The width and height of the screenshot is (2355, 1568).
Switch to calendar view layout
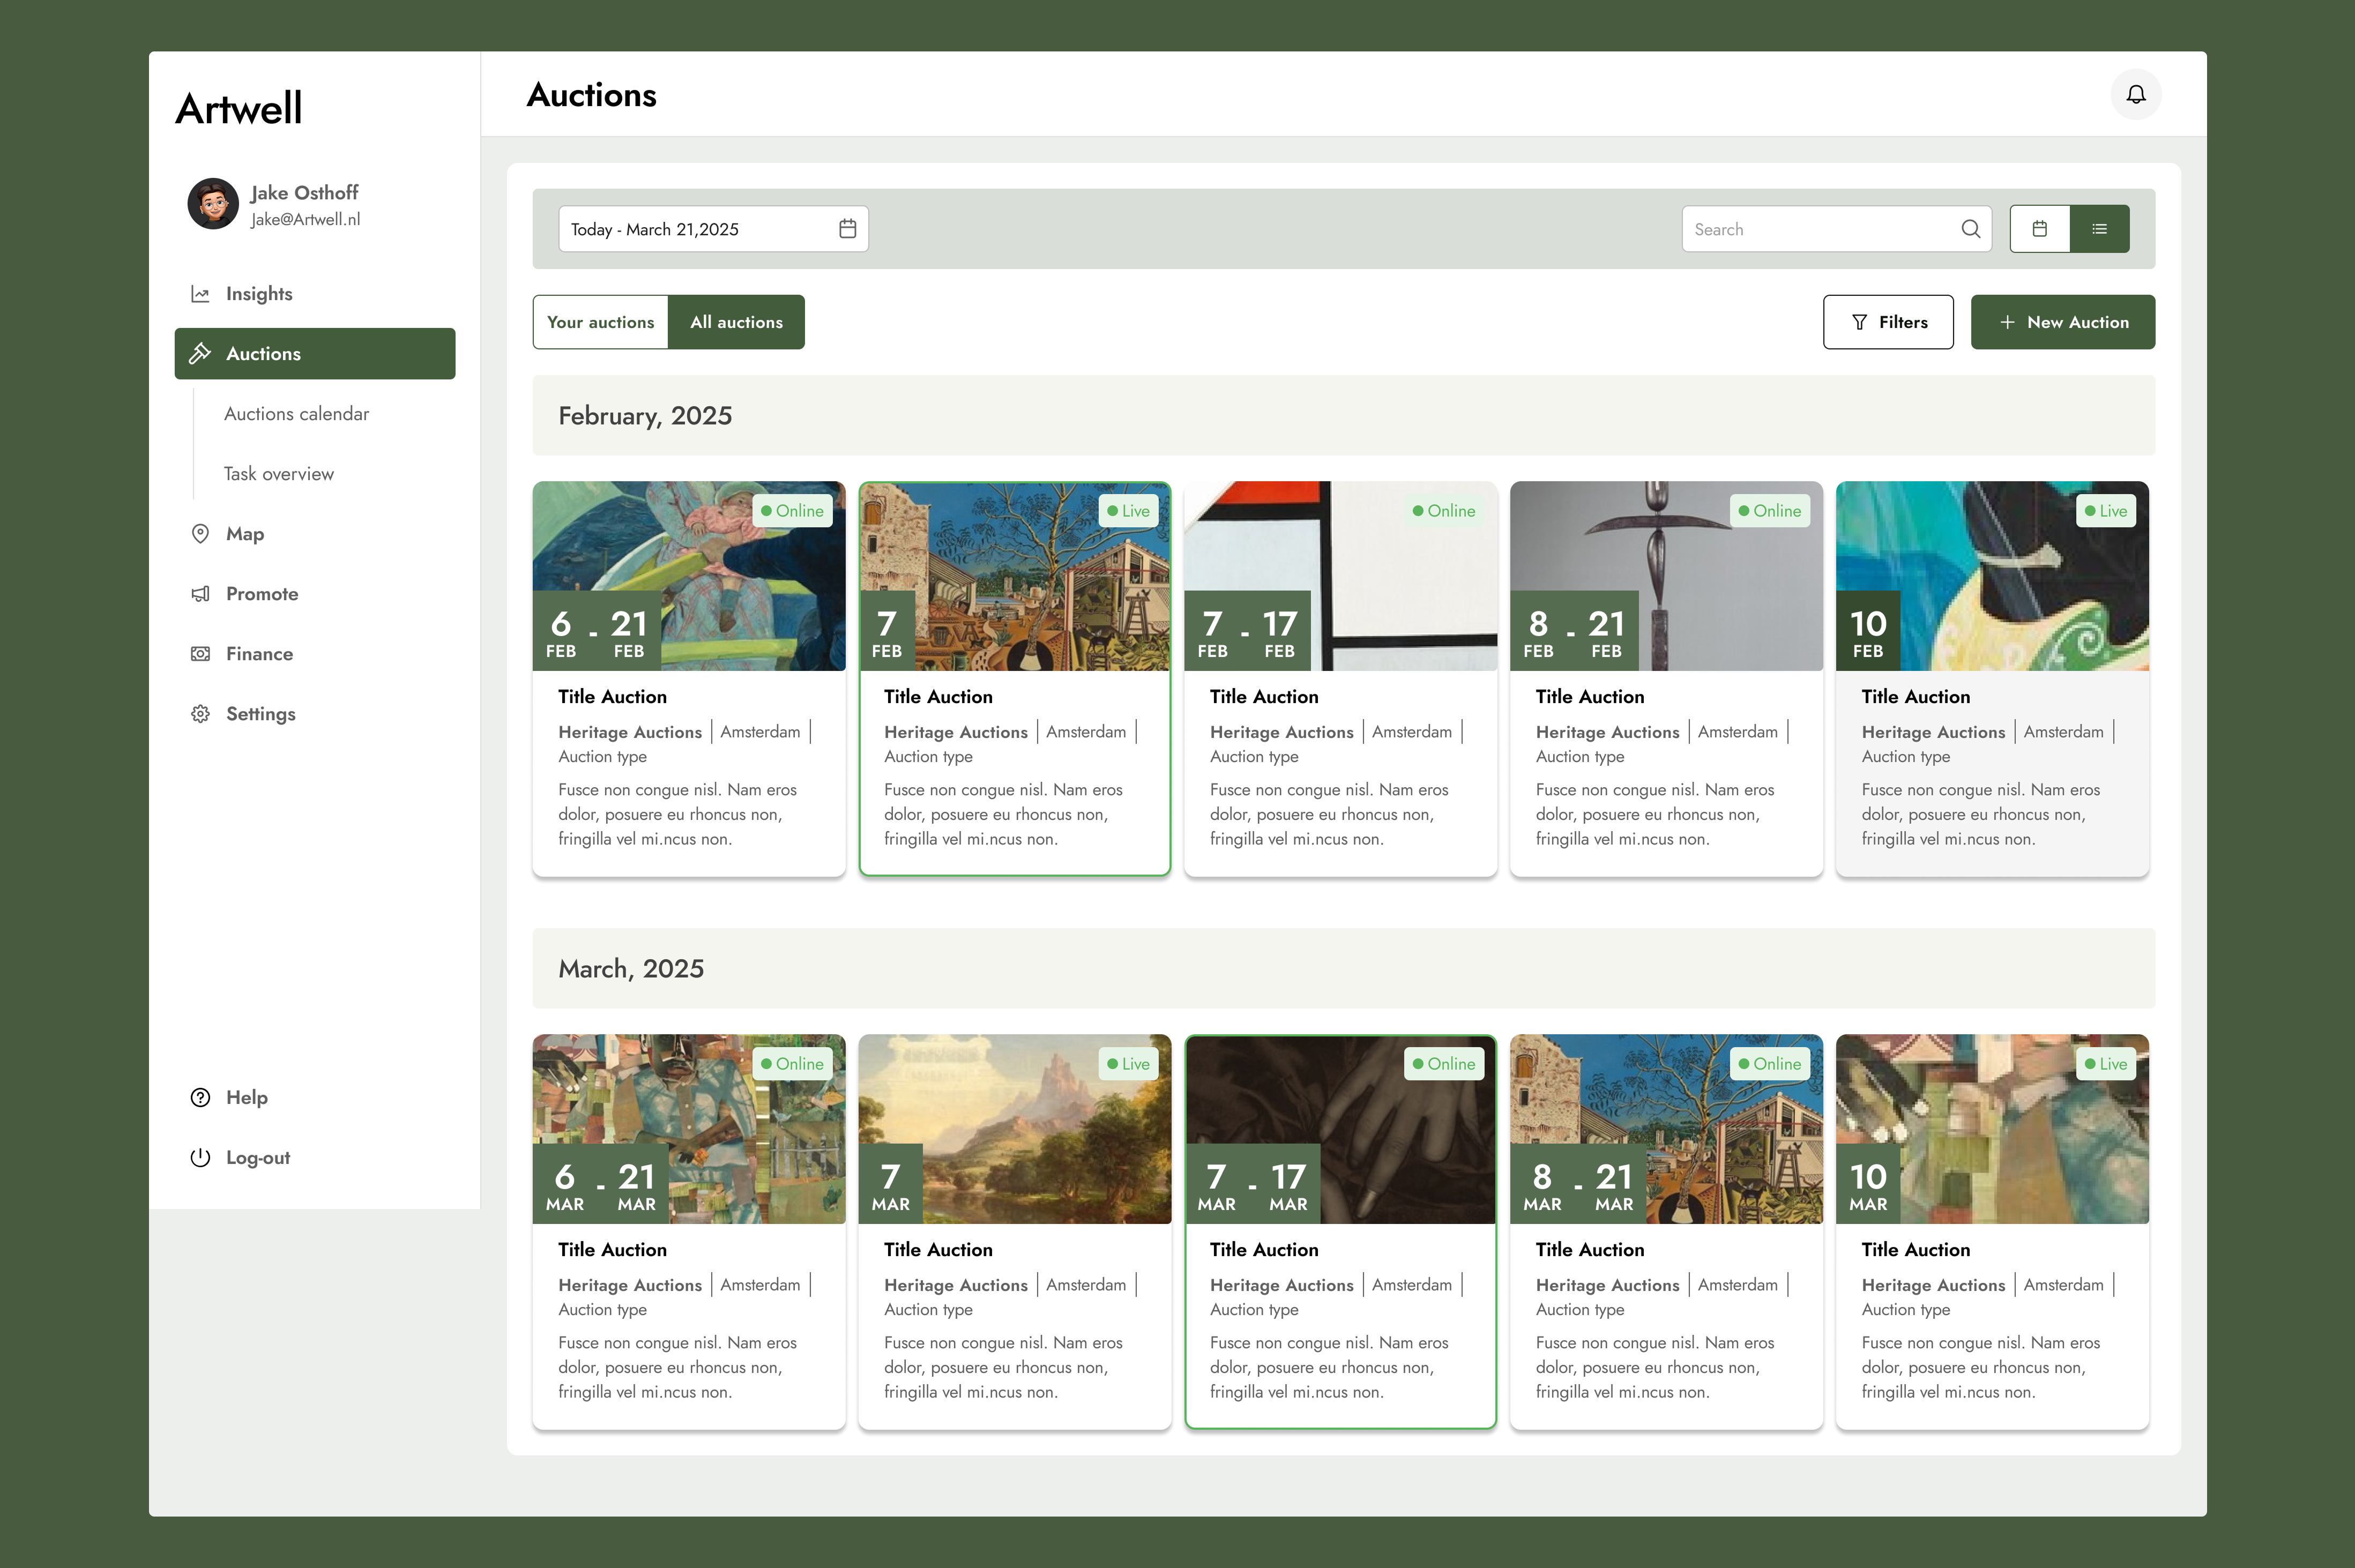coord(2040,228)
